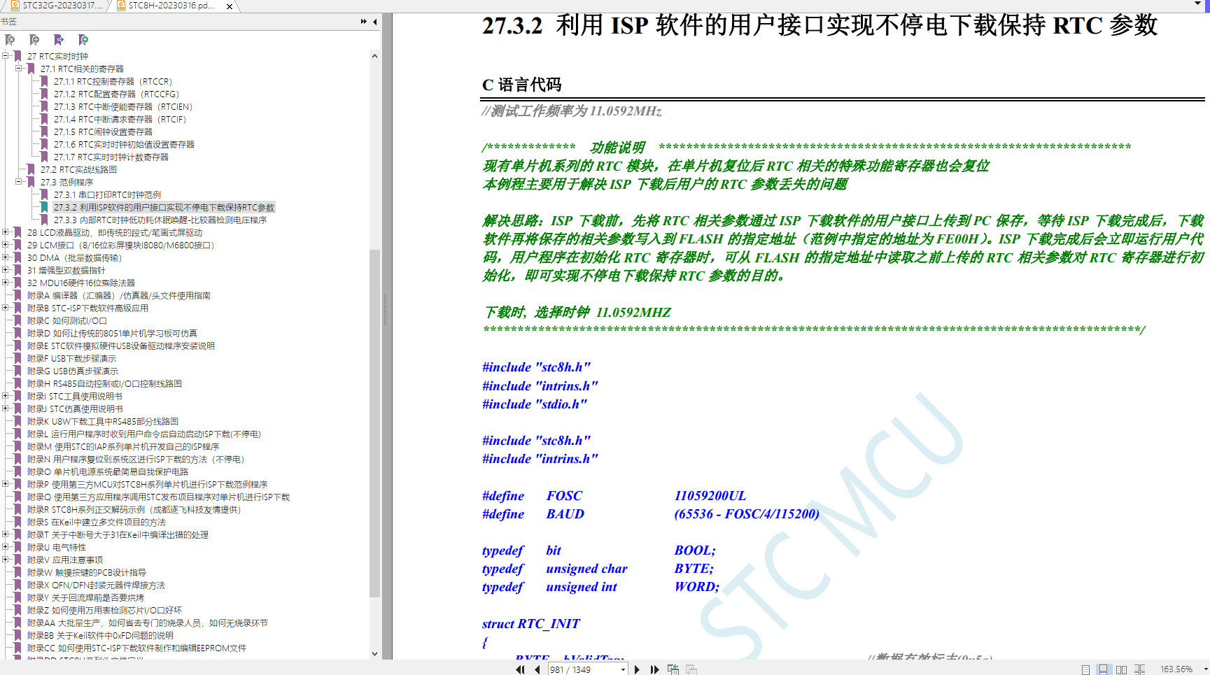
Task: Open bookmark 27.1.6 RTC实时时钟初始值设置寄存器
Action: pos(124,144)
